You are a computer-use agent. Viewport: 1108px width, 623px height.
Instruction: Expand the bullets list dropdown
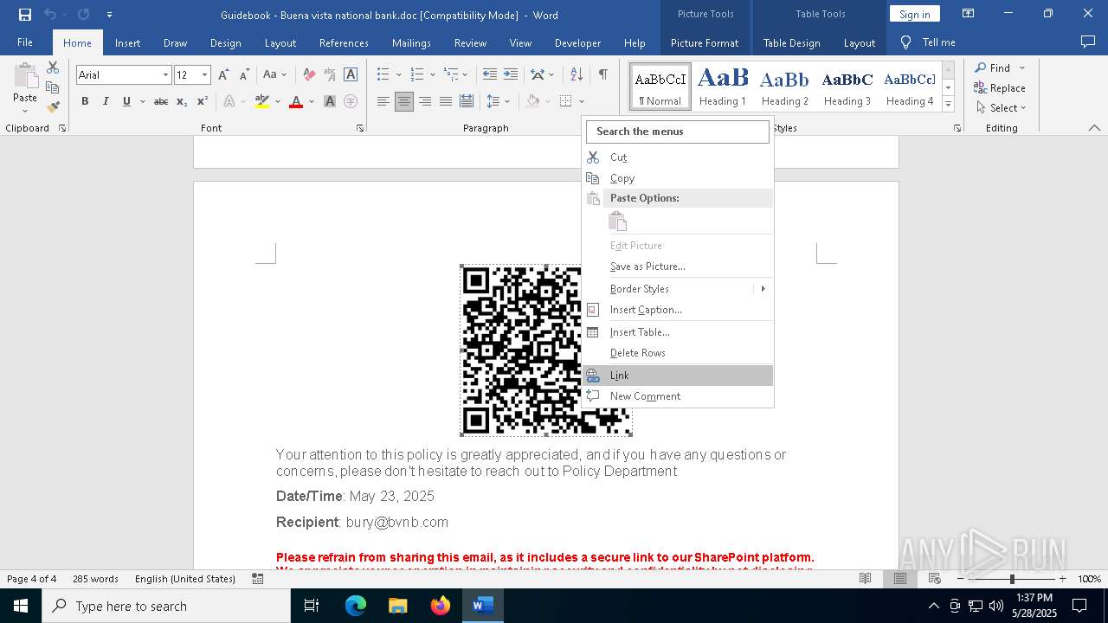point(399,75)
